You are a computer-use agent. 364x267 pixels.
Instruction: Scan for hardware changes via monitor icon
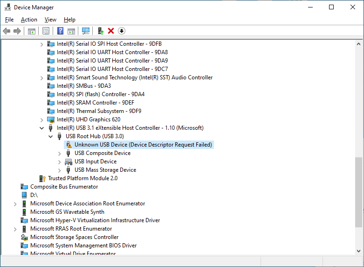point(86,31)
